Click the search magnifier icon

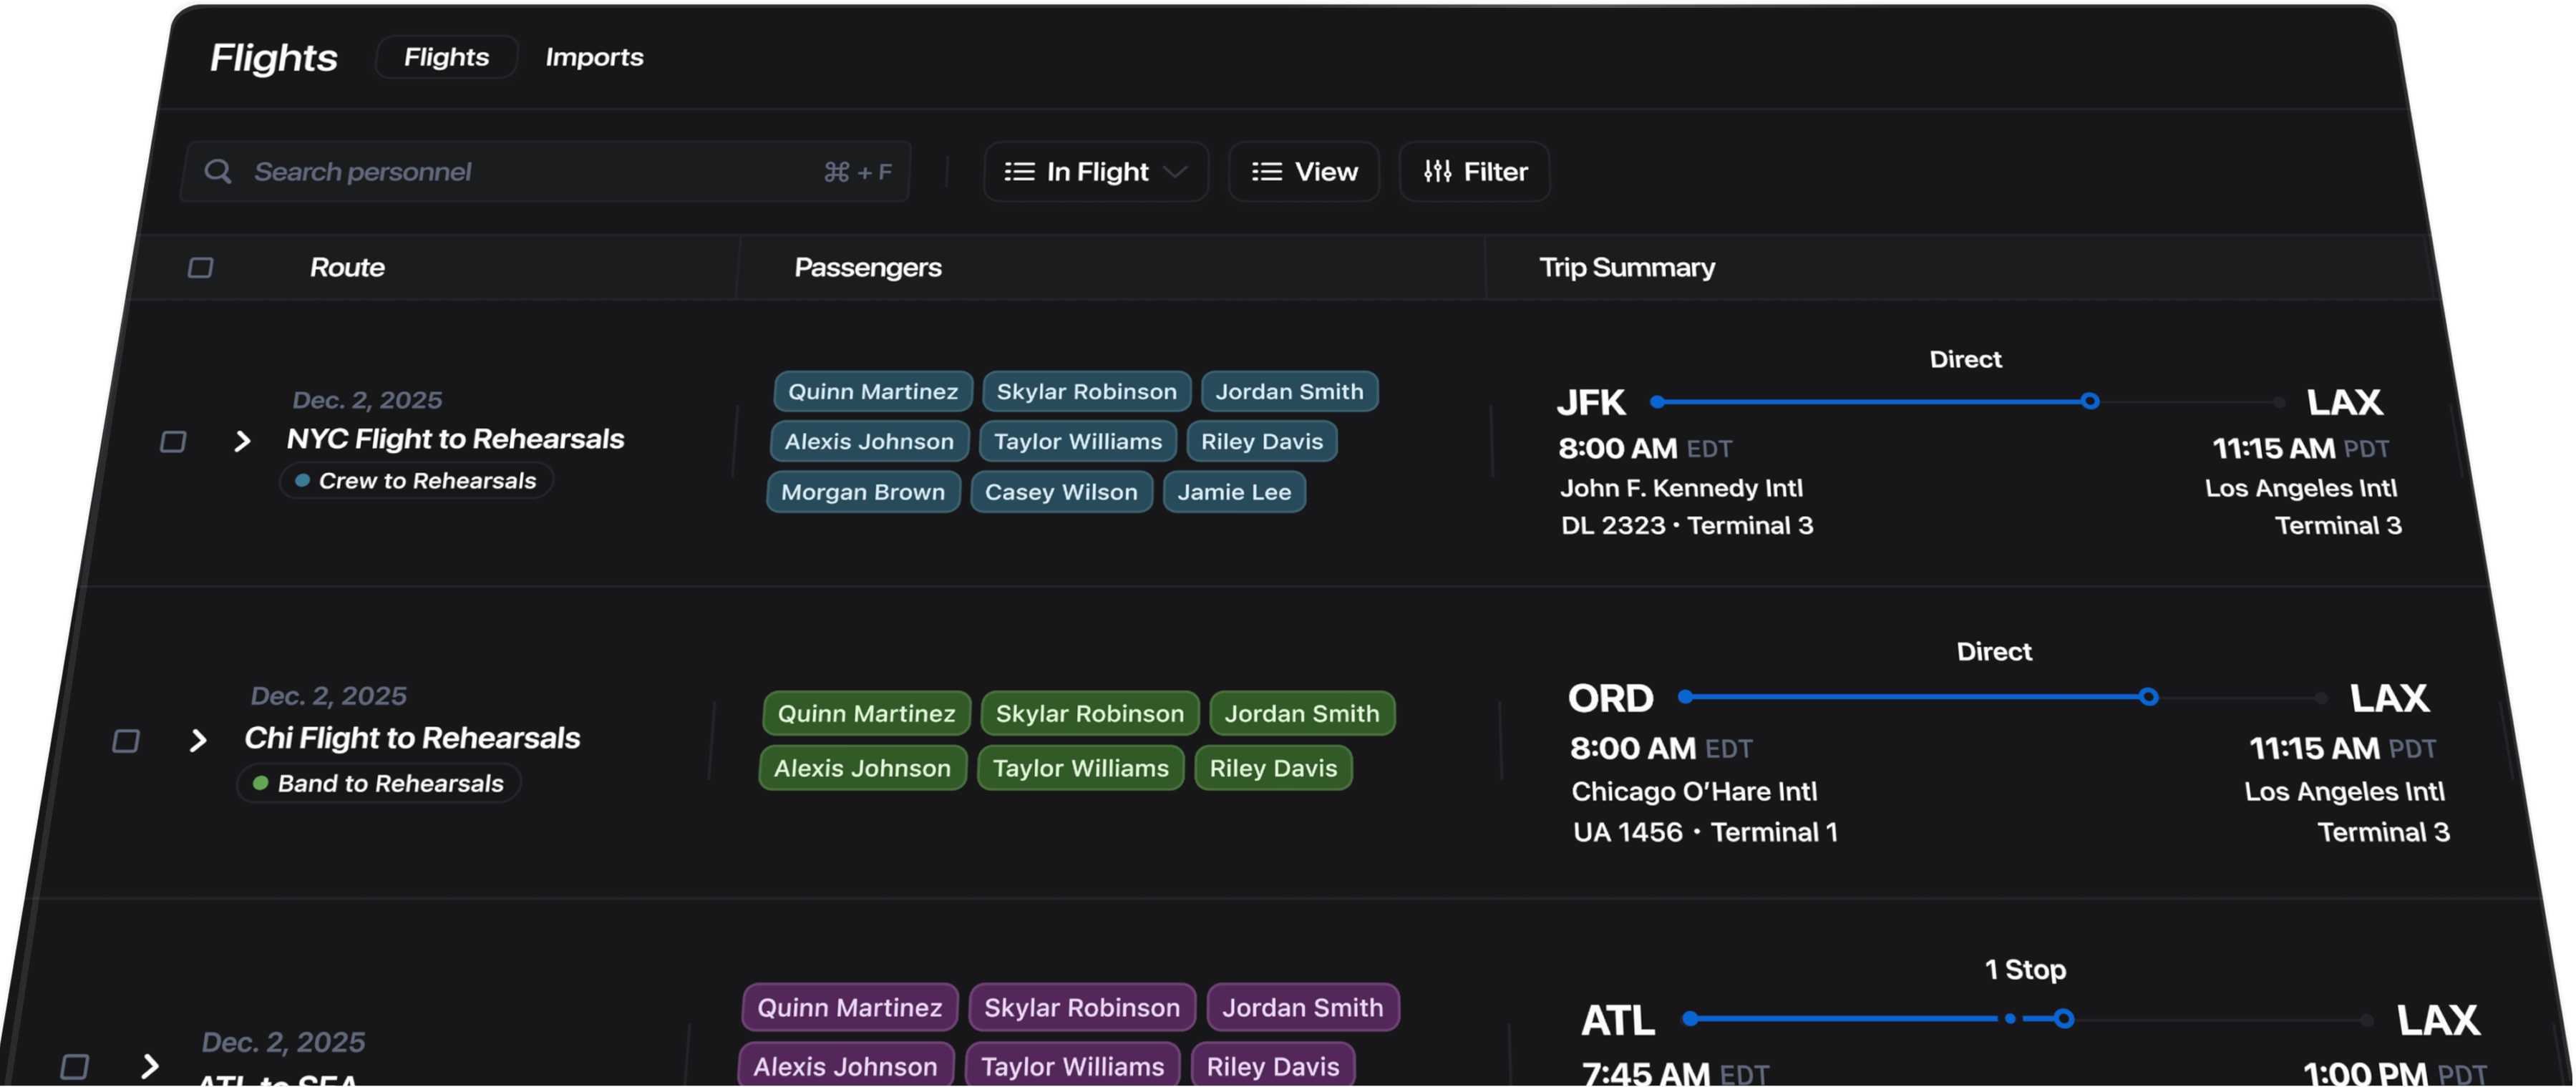click(218, 171)
